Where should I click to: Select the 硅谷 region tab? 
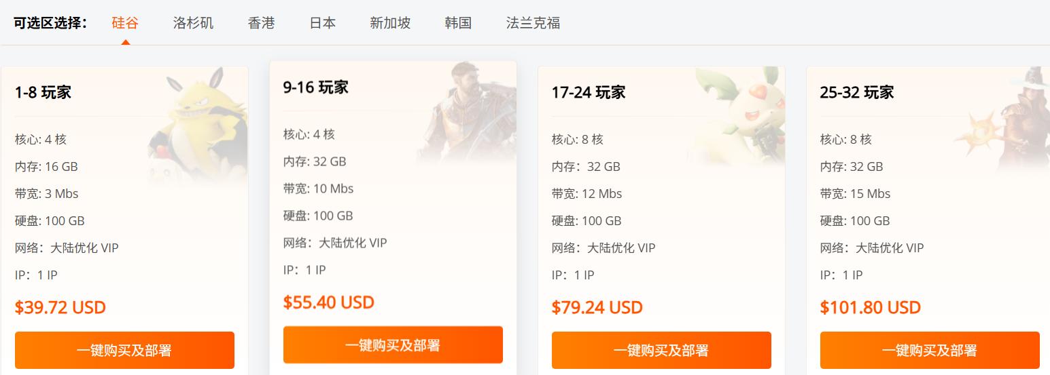(125, 23)
